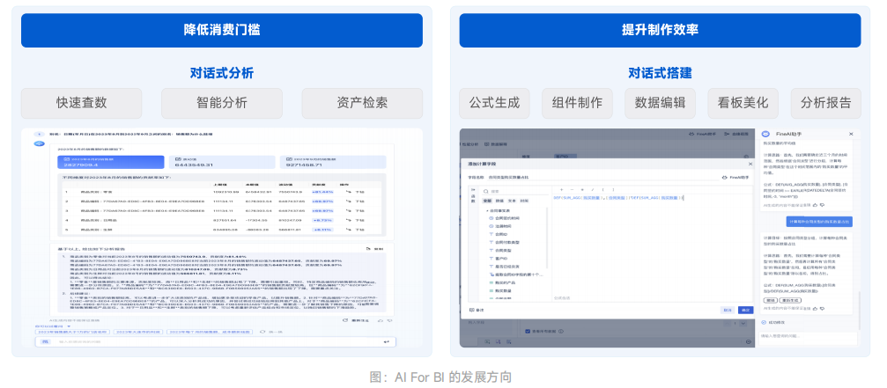The height and width of the screenshot is (388, 887).
Task: Click the send arrow in the left chat input
Action: [387, 341]
